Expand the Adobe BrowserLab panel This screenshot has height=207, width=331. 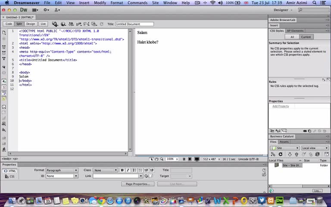282,20
